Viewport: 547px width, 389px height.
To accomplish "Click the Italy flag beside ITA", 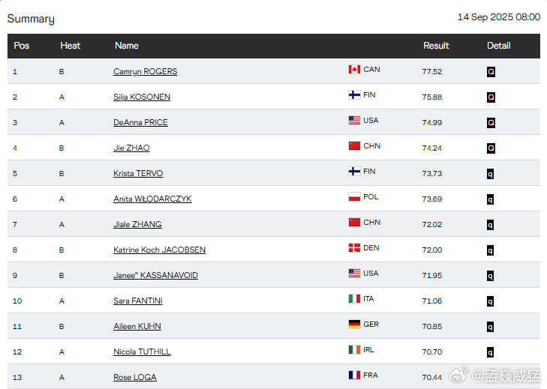I will 354,299.
